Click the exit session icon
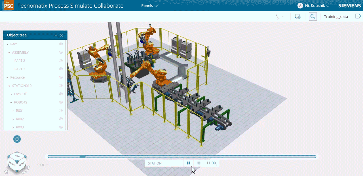 [358, 16]
